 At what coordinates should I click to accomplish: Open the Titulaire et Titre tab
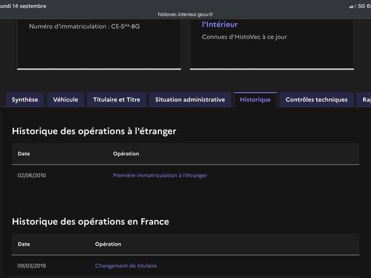117,100
